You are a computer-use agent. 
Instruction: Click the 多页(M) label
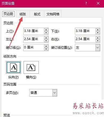pos(12,93)
